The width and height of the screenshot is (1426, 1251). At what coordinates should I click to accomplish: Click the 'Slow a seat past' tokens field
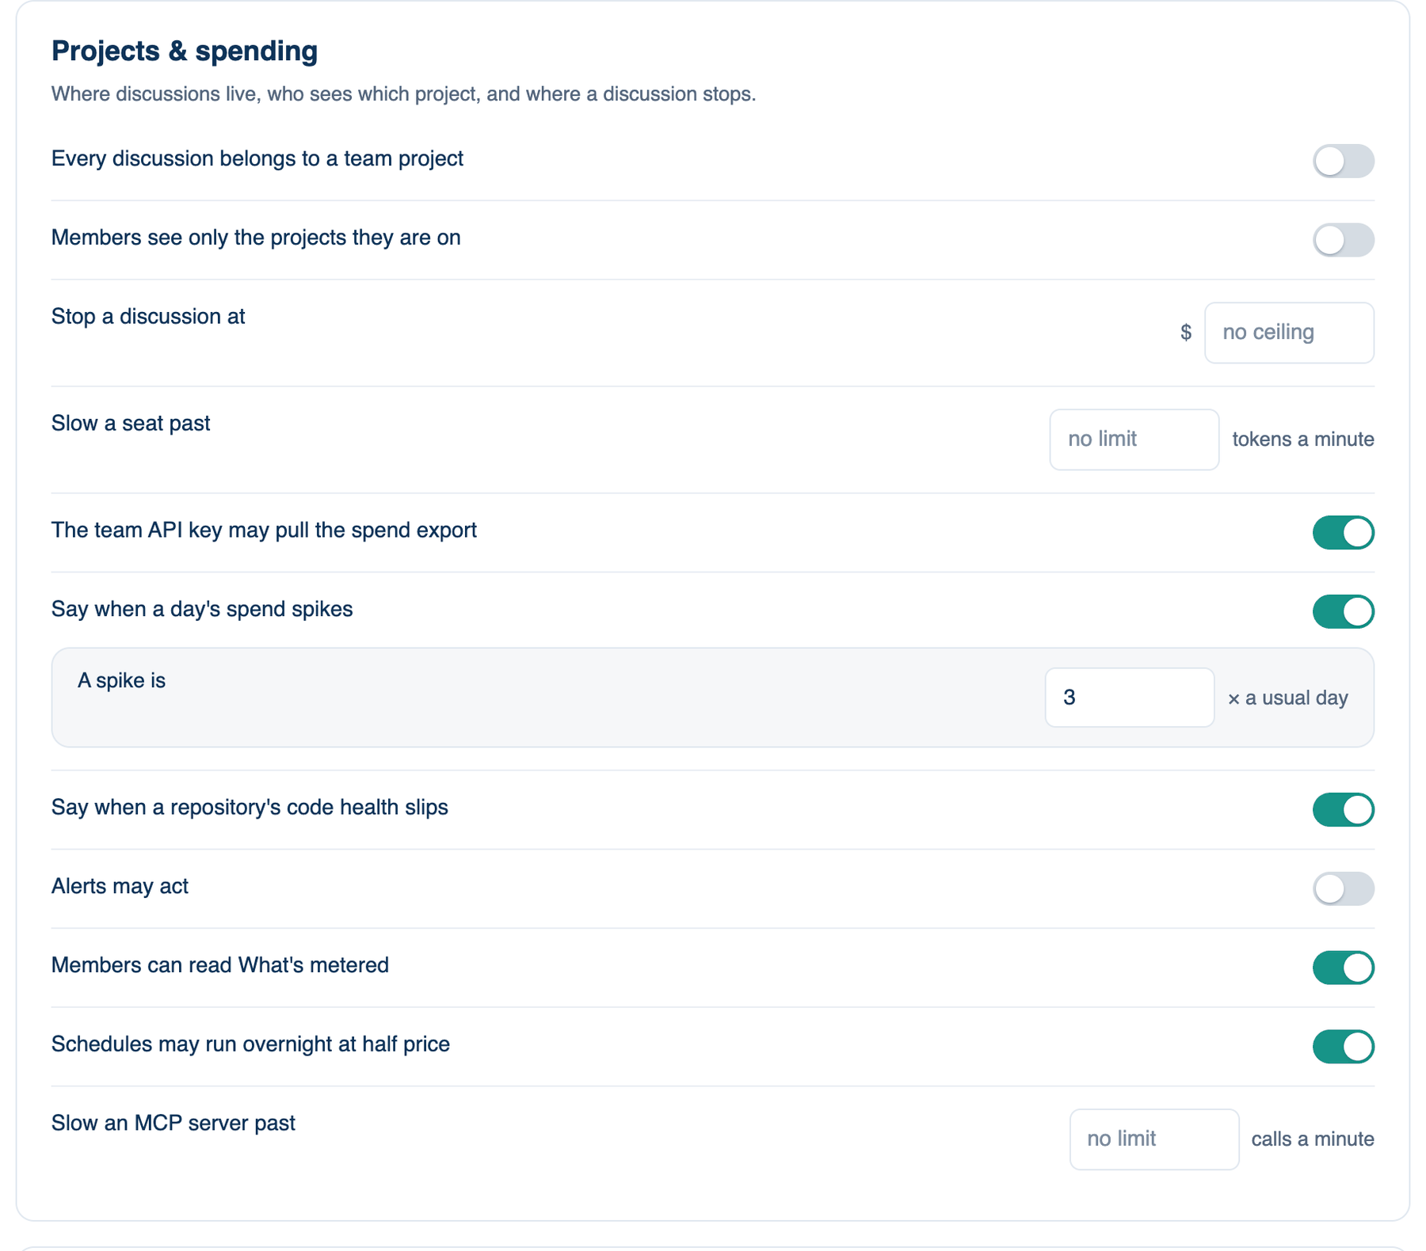tap(1134, 439)
